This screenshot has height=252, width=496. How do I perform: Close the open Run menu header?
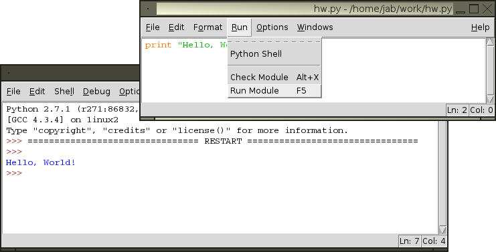[x=239, y=27]
